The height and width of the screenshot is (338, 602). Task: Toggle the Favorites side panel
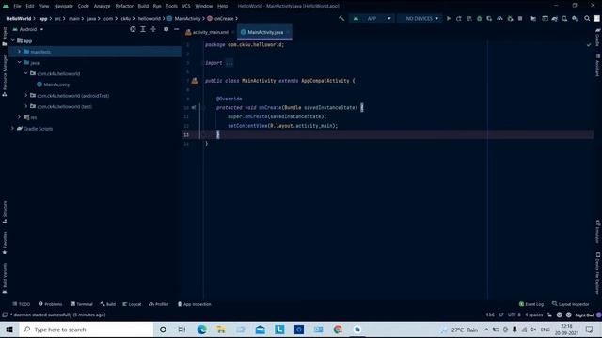click(5, 242)
